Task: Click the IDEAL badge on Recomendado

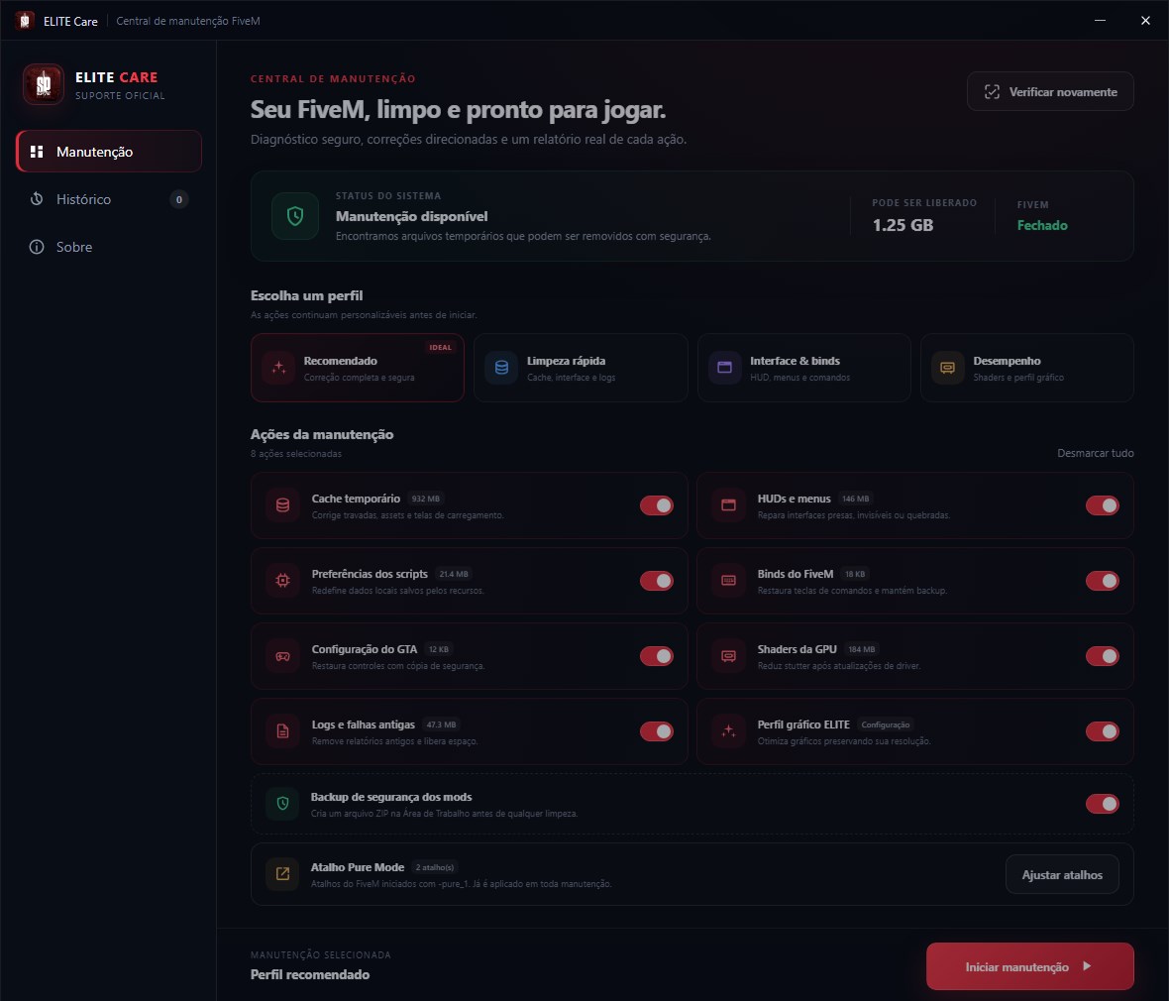Action: tap(440, 347)
